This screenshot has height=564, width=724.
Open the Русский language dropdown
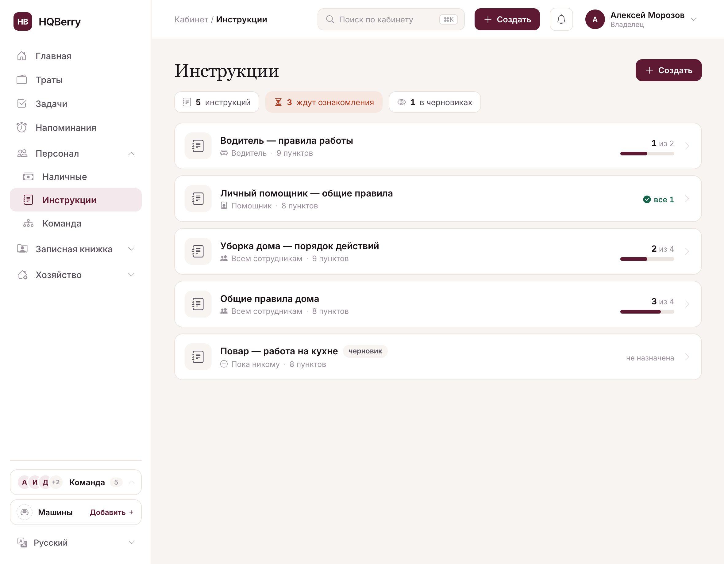[131, 543]
